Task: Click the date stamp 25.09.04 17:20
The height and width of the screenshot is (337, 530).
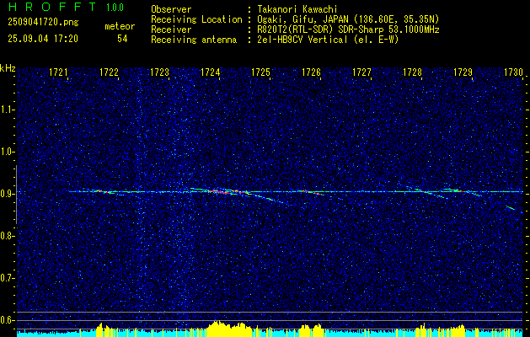Action: pos(43,39)
